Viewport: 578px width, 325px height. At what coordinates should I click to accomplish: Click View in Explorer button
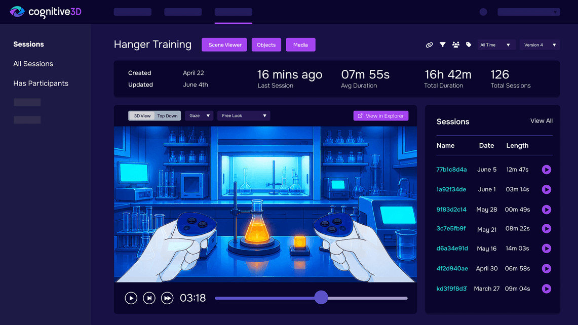tap(381, 116)
